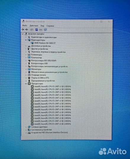Screen dimensions: 130x159
Task: Click the Back arrow in the toolbar
Action: (x=23, y=29)
